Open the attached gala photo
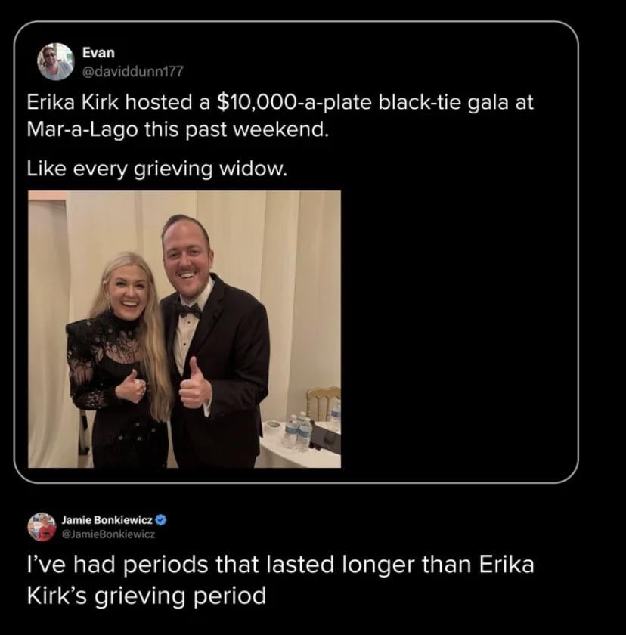 pyautogui.click(x=184, y=329)
